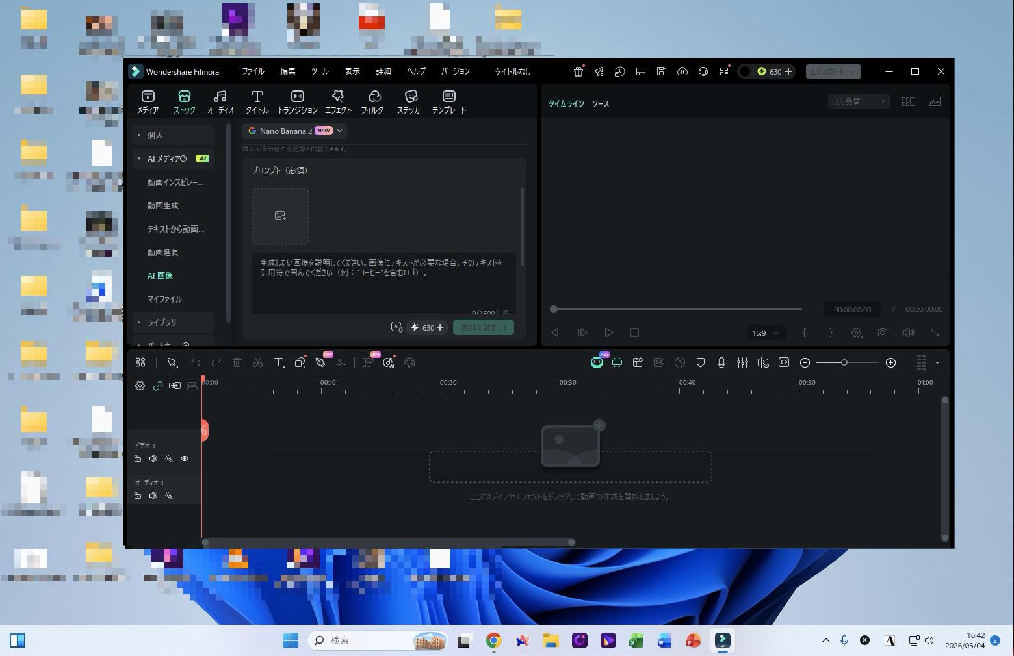The height and width of the screenshot is (656, 1014).
Task: Toggle the auto-link icon in timeline header
Action: point(157,386)
